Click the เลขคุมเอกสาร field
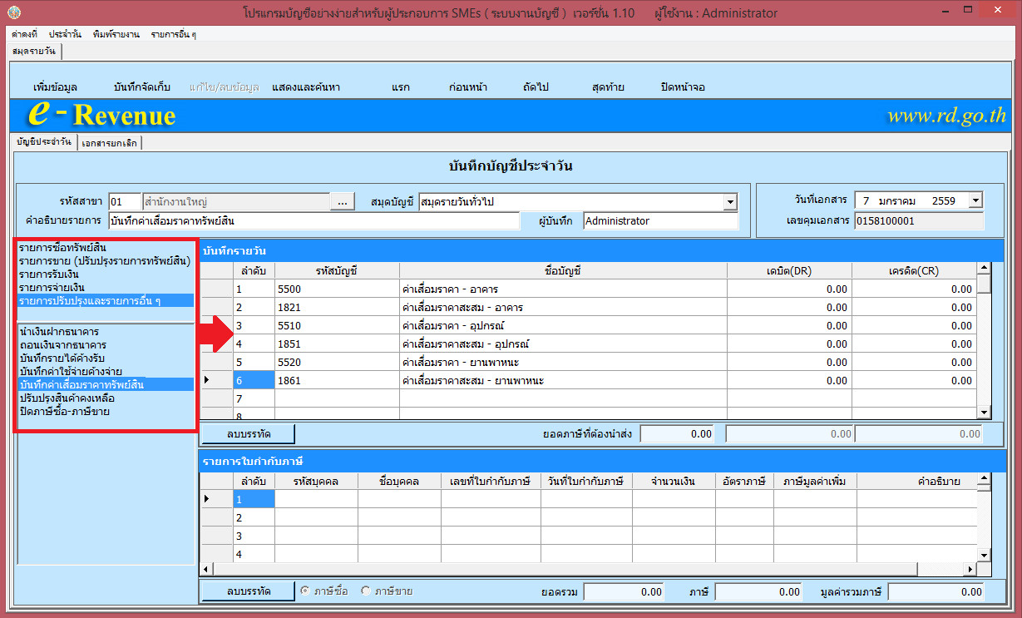 coord(919,221)
